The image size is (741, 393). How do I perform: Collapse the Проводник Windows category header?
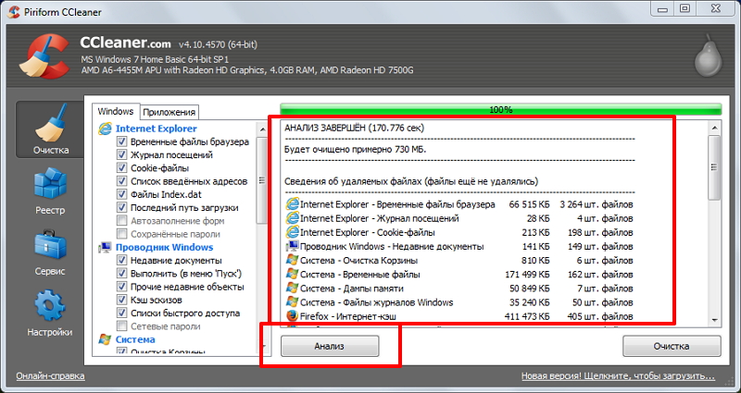(x=164, y=248)
